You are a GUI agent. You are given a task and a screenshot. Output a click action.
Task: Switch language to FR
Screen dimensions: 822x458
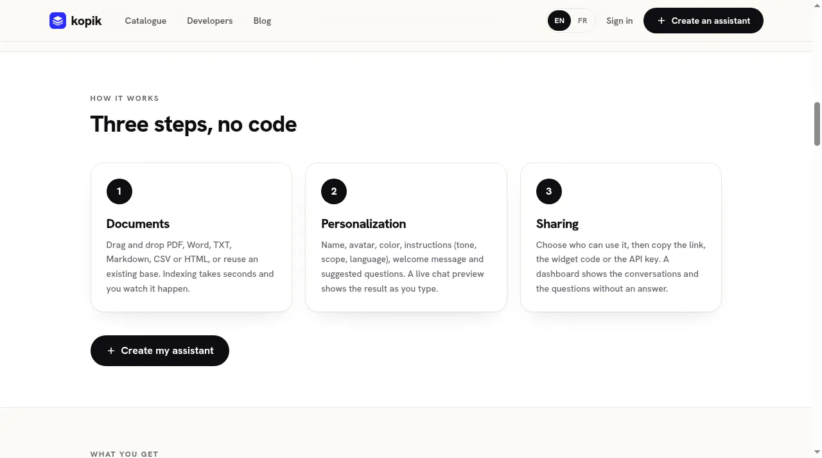[582, 21]
